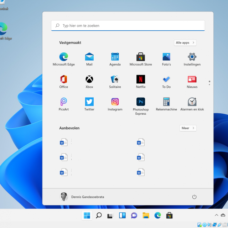The image size is (228, 228).
Task: Open Instellingen (Settings)
Action: coord(192,59)
